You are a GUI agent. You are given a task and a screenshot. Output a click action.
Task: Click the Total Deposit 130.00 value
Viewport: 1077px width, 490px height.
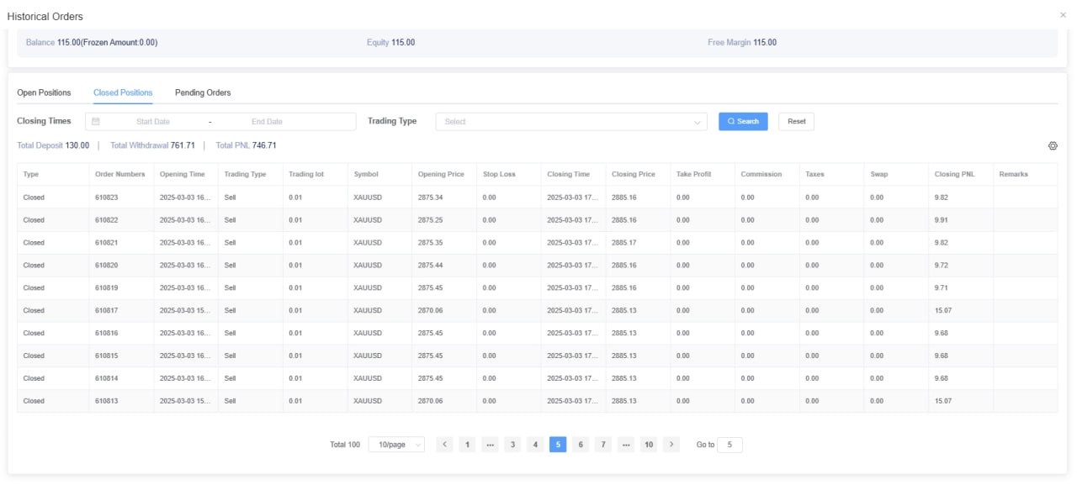click(77, 145)
